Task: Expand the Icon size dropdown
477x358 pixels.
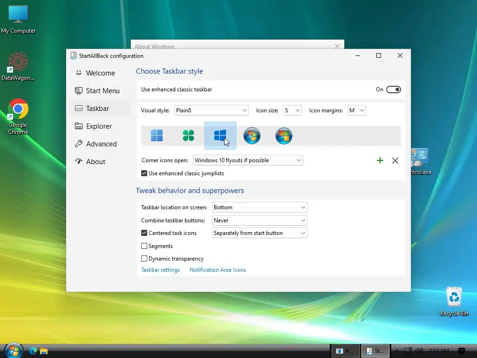Action: pyautogui.click(x=292, y=110)
